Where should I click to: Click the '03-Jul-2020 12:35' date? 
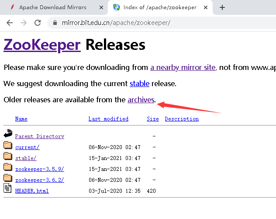(x=114, y=191)
